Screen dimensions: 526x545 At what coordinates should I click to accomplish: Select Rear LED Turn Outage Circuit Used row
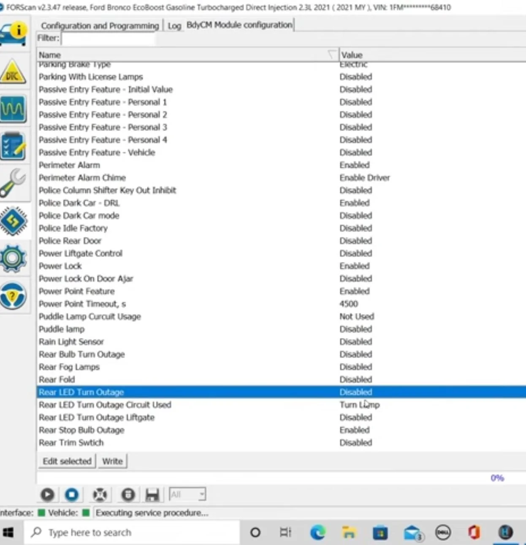pos(282,405)
